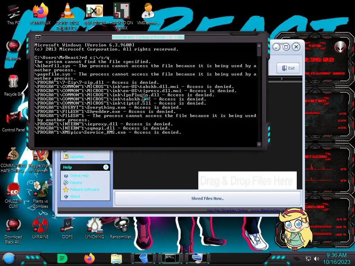Click the volume speaker tray icon
The height and width of the screenshot is (266, 355).
coord(316,258)
